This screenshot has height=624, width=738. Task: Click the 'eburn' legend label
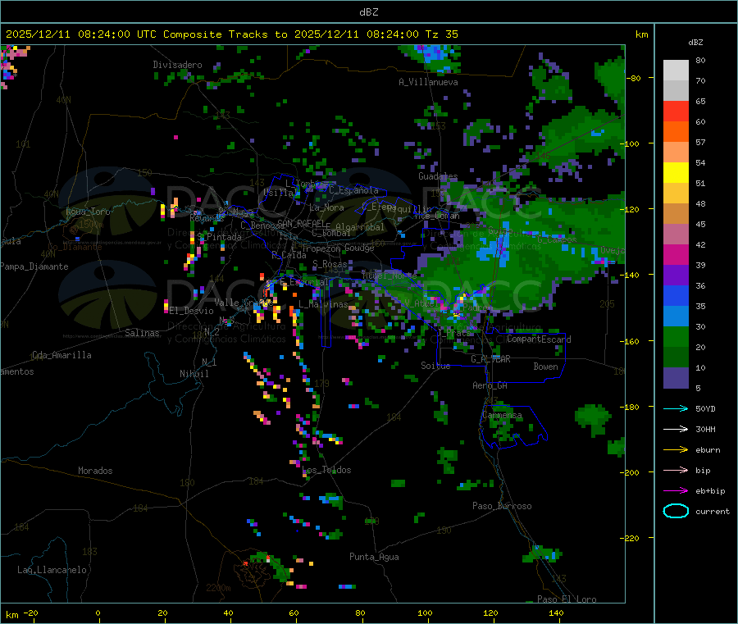[708, 450]
